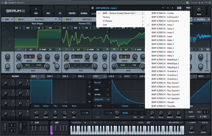Image resolution: width=212 pixels, height=136 pixels.
Task: Toggle the OSC B enable switch
Action: pyautogui.click(x=64, y=19)
